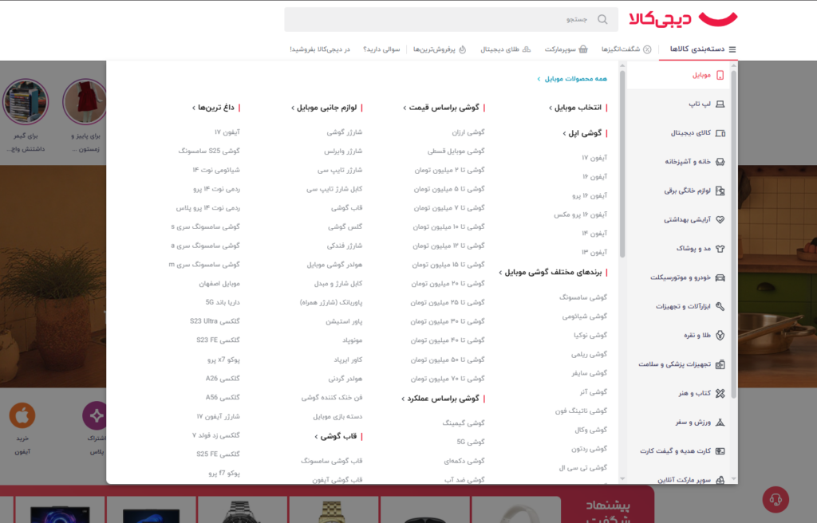The image size is (817, 523).
Task: Click the Apple icon for خرید آیفون
Action: coord(23,415)
